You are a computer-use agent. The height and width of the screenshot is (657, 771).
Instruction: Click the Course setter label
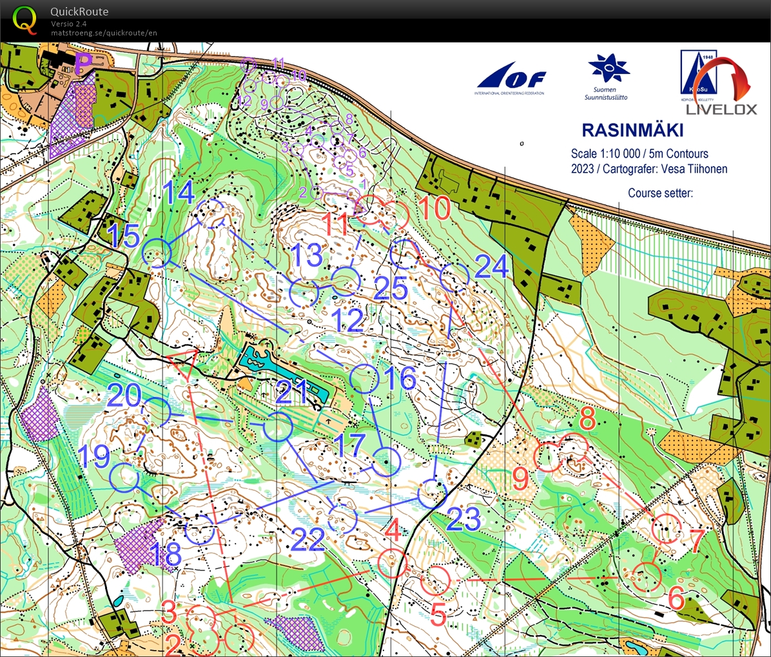click(661, 193)
